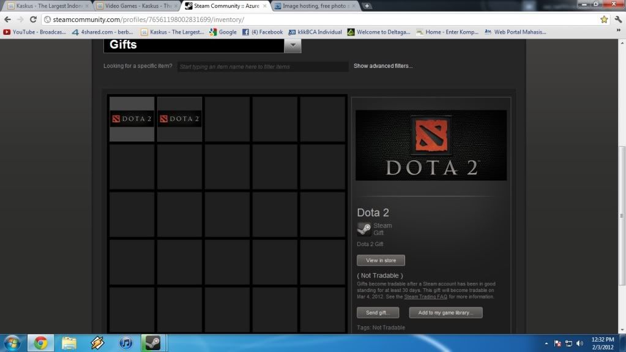626x352 pixels.
Task: Select the first Dota 2 gift item
Action: 132,119
